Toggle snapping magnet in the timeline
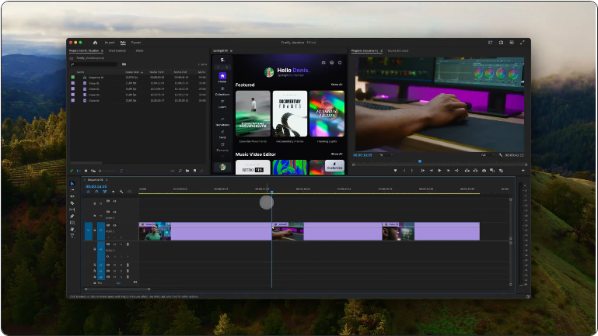This screenshot has width=598, height=336. pyautogui.click(x=96, y=192)
